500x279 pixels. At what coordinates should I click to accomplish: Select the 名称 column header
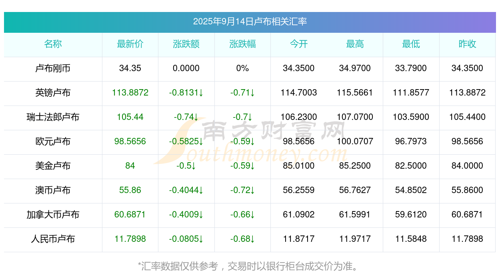point(53,44)
